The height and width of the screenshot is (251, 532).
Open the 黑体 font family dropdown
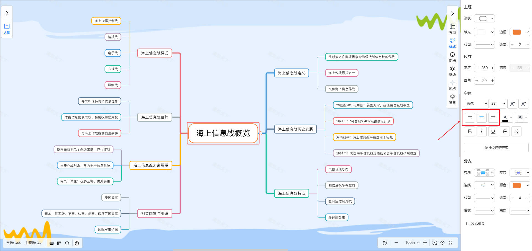point(476,103)
